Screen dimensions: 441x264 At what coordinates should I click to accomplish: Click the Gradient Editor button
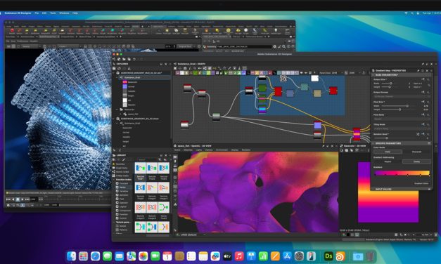coord(421,183)
